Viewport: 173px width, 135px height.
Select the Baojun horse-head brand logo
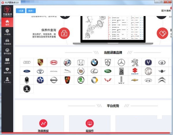(x=108, y=62)
